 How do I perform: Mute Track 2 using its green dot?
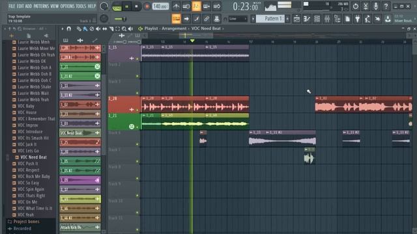point(137,76)
